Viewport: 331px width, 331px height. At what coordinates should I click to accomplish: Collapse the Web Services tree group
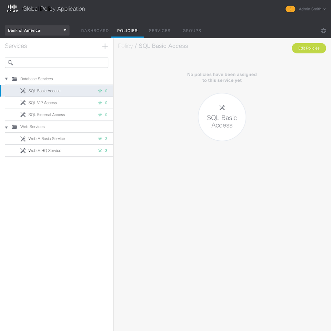point(7,127)
